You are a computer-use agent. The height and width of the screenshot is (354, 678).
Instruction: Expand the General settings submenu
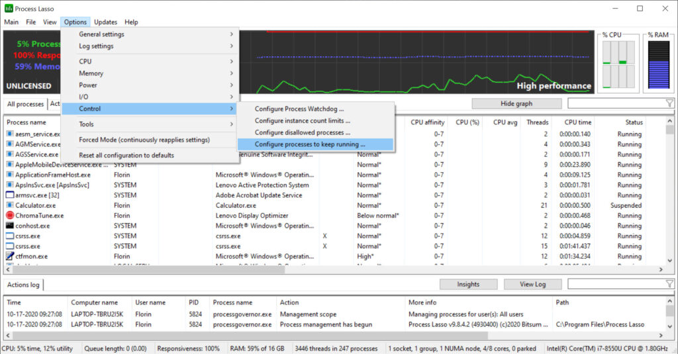point(150,34)
